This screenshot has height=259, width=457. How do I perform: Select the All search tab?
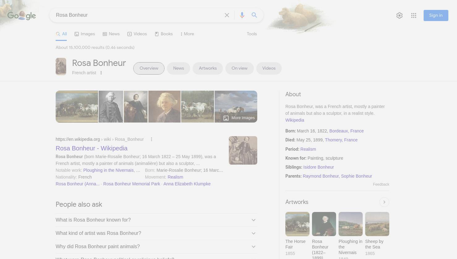[x=61, y=34]
